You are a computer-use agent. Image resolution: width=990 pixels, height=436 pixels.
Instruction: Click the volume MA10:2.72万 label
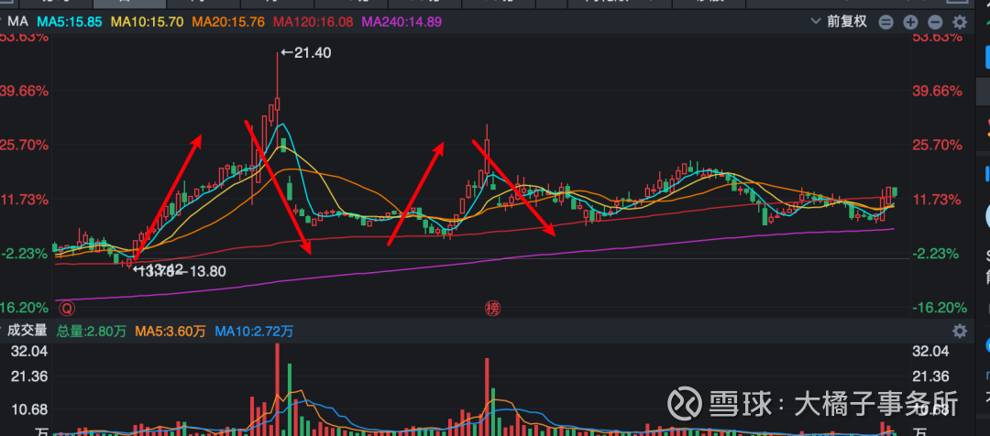[x=255, y=332]
